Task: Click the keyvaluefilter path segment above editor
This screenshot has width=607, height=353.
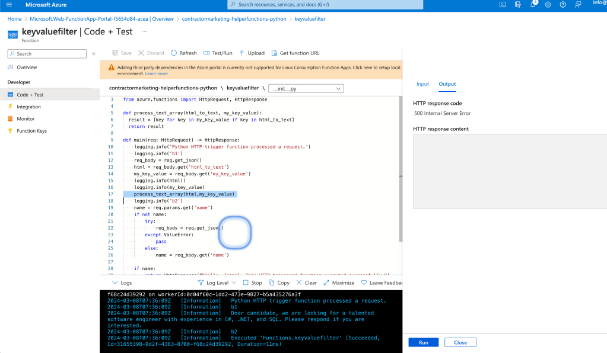Action: 243,88
